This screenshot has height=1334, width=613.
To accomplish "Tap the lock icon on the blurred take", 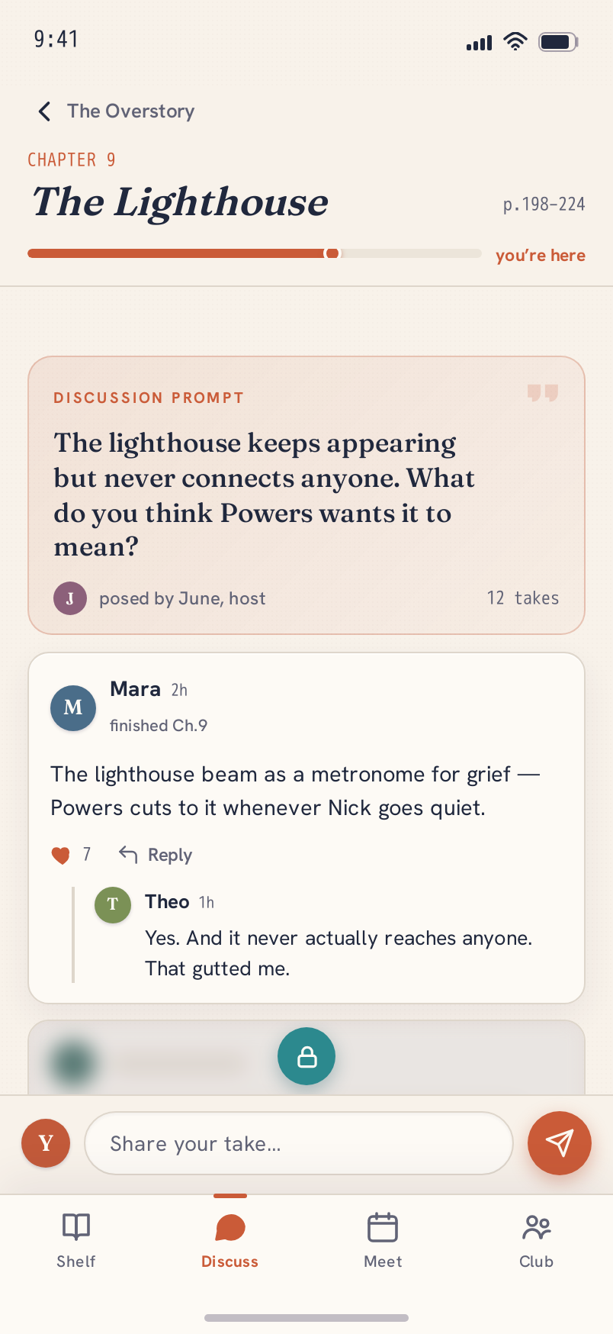I will (306, 1056).
